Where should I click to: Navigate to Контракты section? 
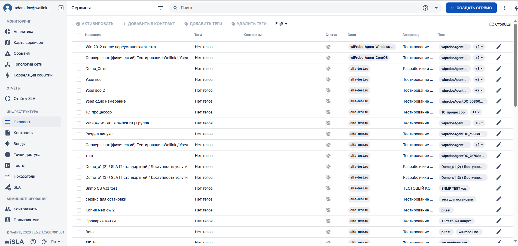[32, 133]
